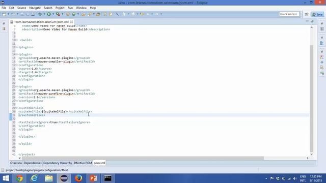Image resolution: width=326 pixels, height=183 pixels.
Task: Click the New Java Package icon
Action: tap(68, 14)
